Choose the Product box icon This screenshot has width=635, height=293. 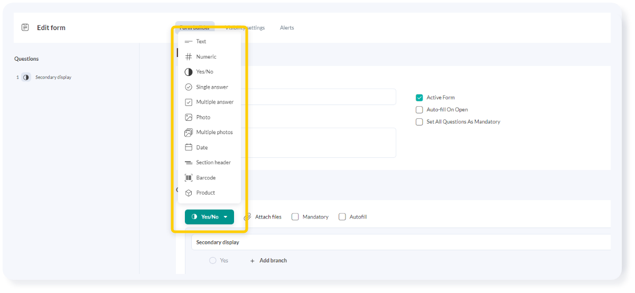[188, 193]
